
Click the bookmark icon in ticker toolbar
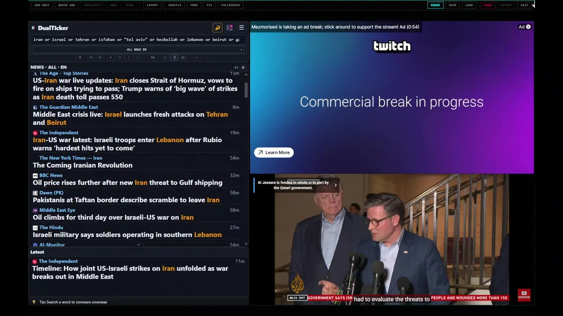(165, 57)
